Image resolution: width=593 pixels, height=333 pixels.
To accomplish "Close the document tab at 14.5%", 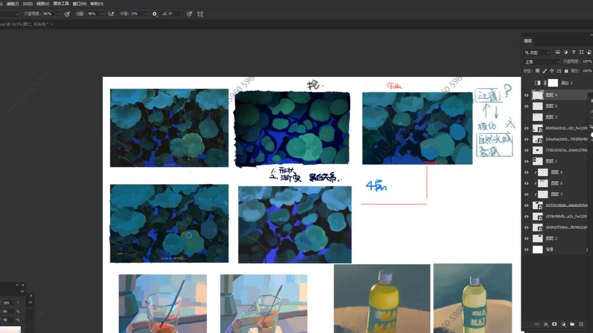I will pyautogui.click(x=52, y=24).
